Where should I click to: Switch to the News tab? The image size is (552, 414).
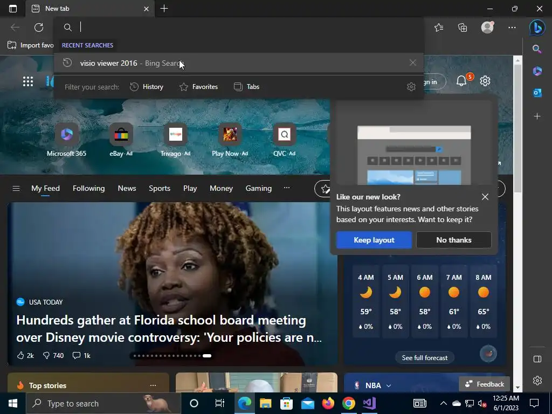[127, 188]
